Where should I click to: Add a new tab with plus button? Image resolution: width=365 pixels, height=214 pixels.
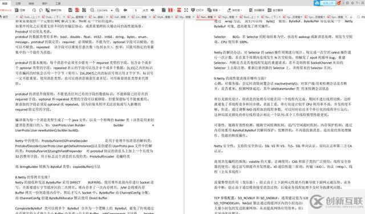(x=351, y=17)
